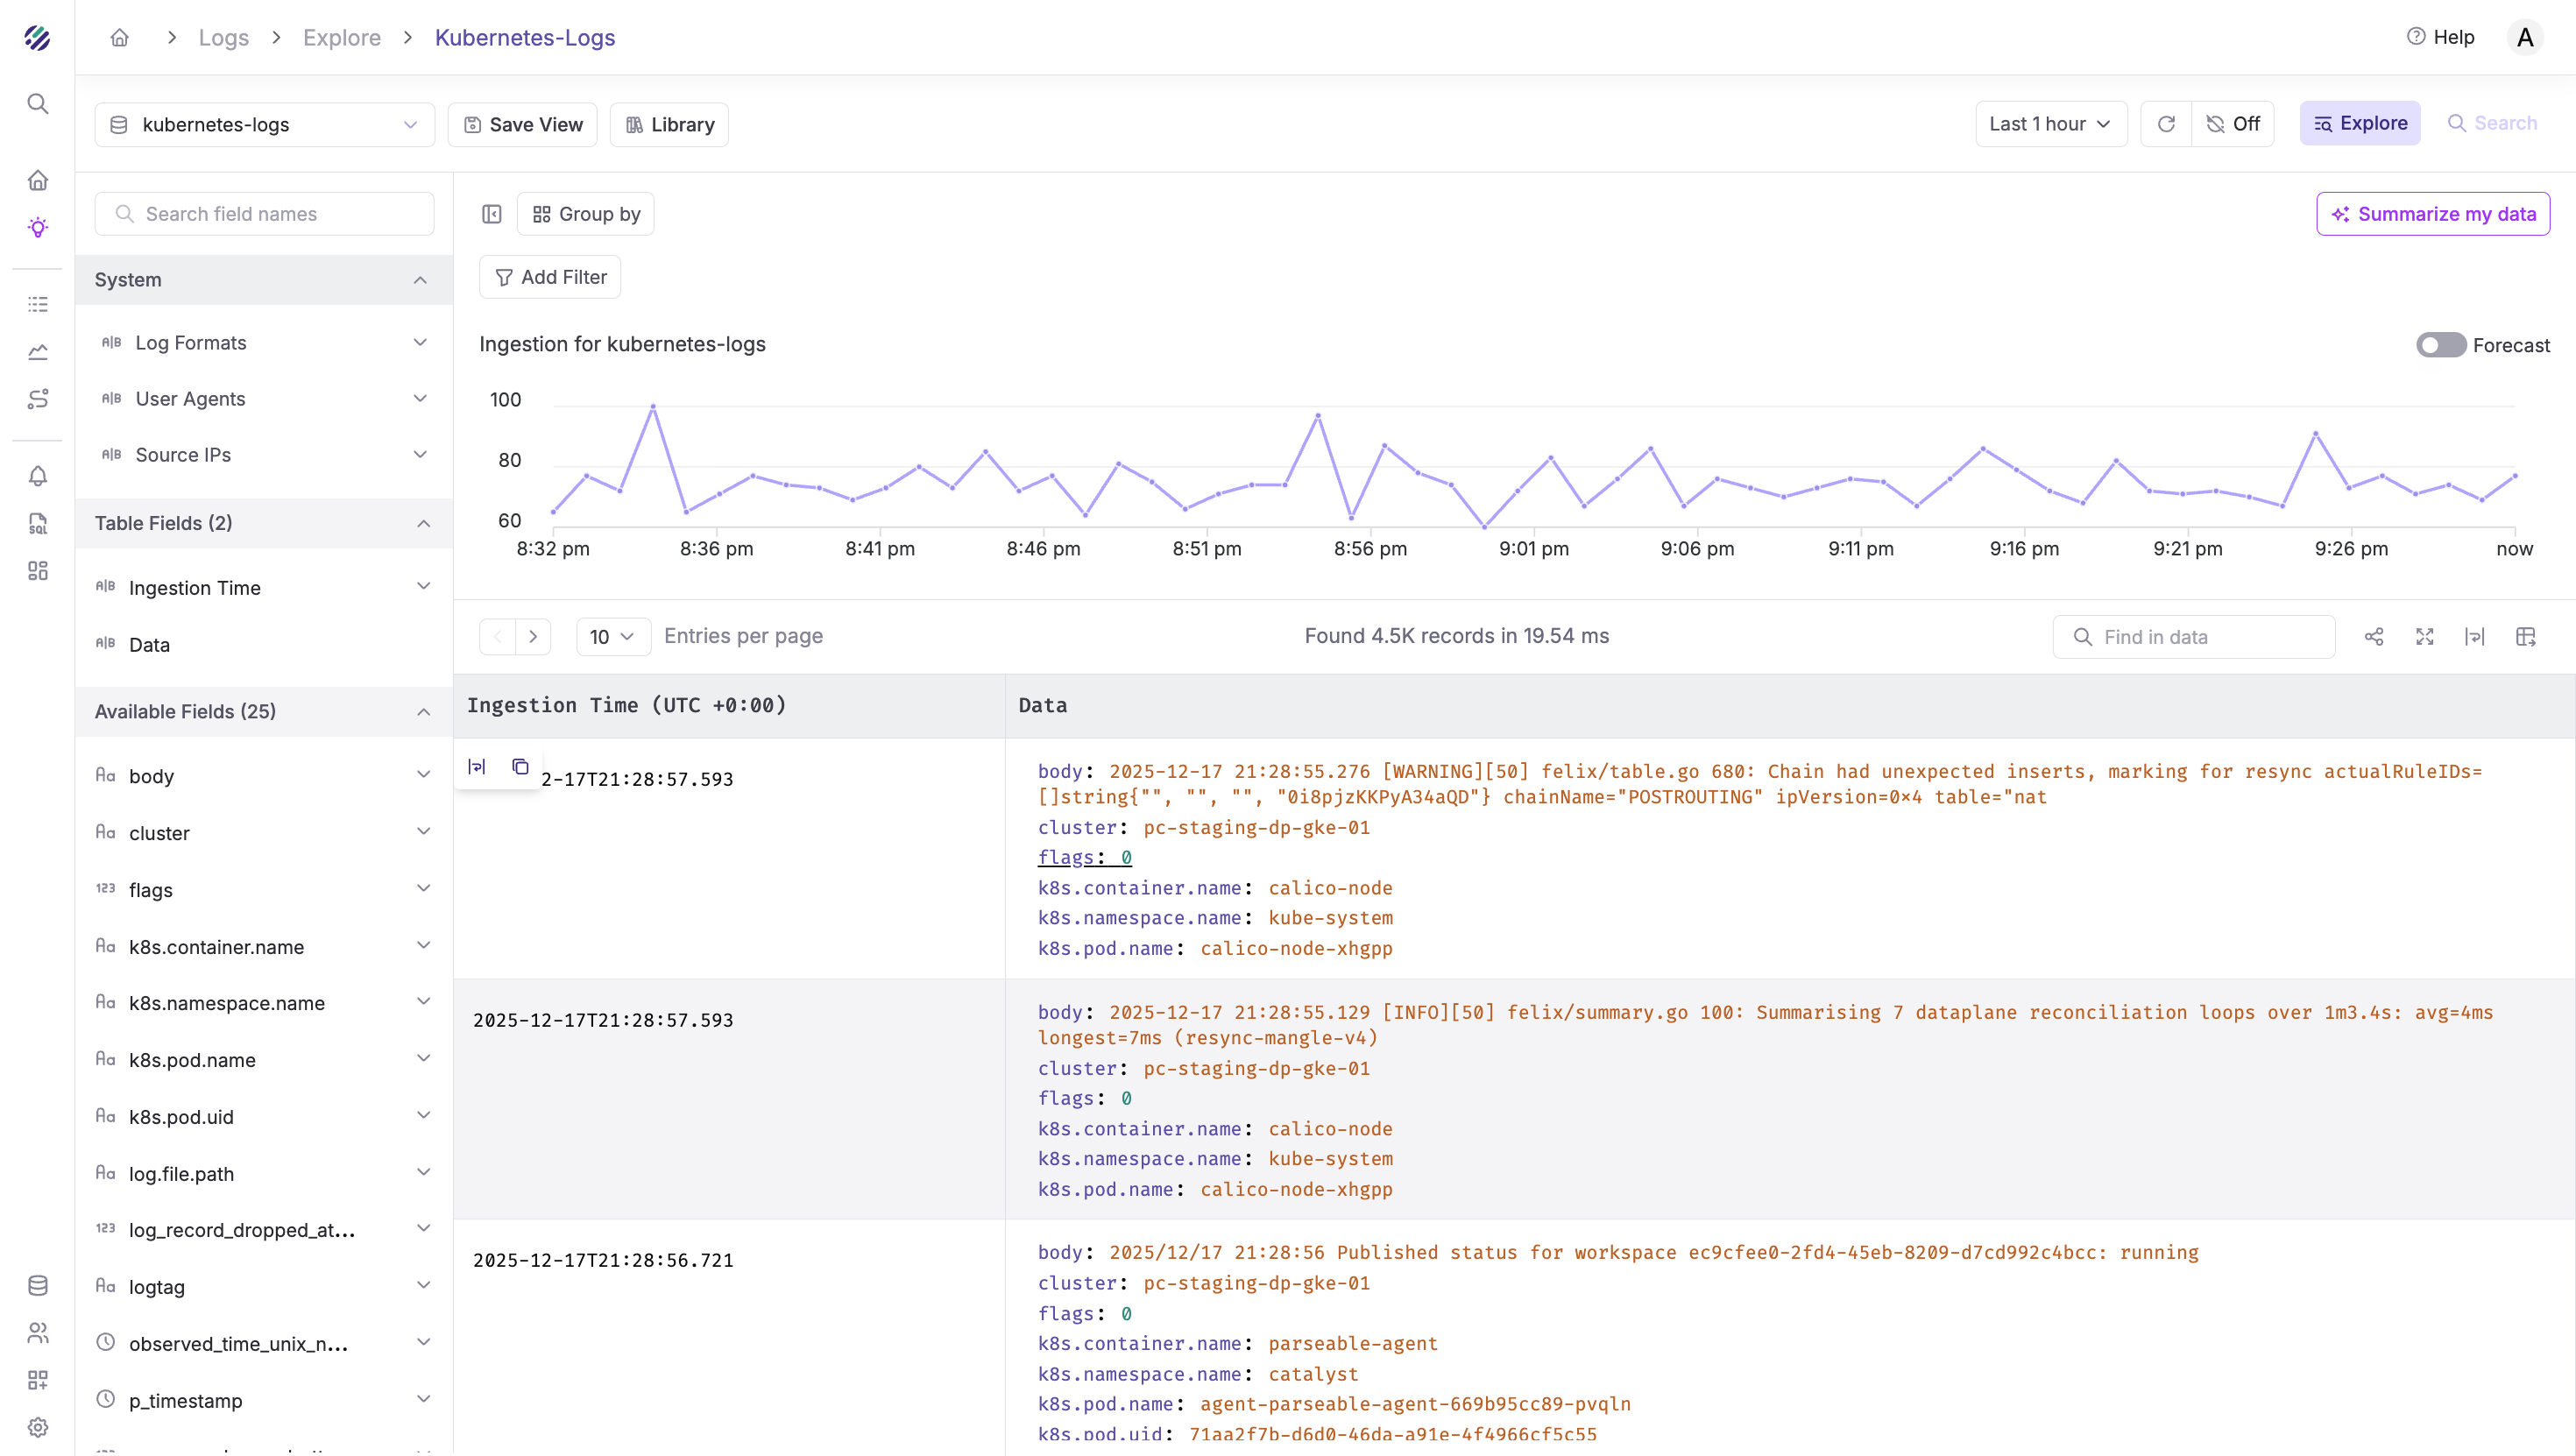Click the Add Filter button
This screenshot has width=2576, height=1456.
click(550, 278)
